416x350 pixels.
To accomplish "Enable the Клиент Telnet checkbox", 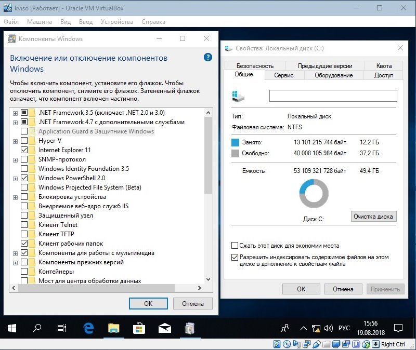I will [x=24, y=225].
